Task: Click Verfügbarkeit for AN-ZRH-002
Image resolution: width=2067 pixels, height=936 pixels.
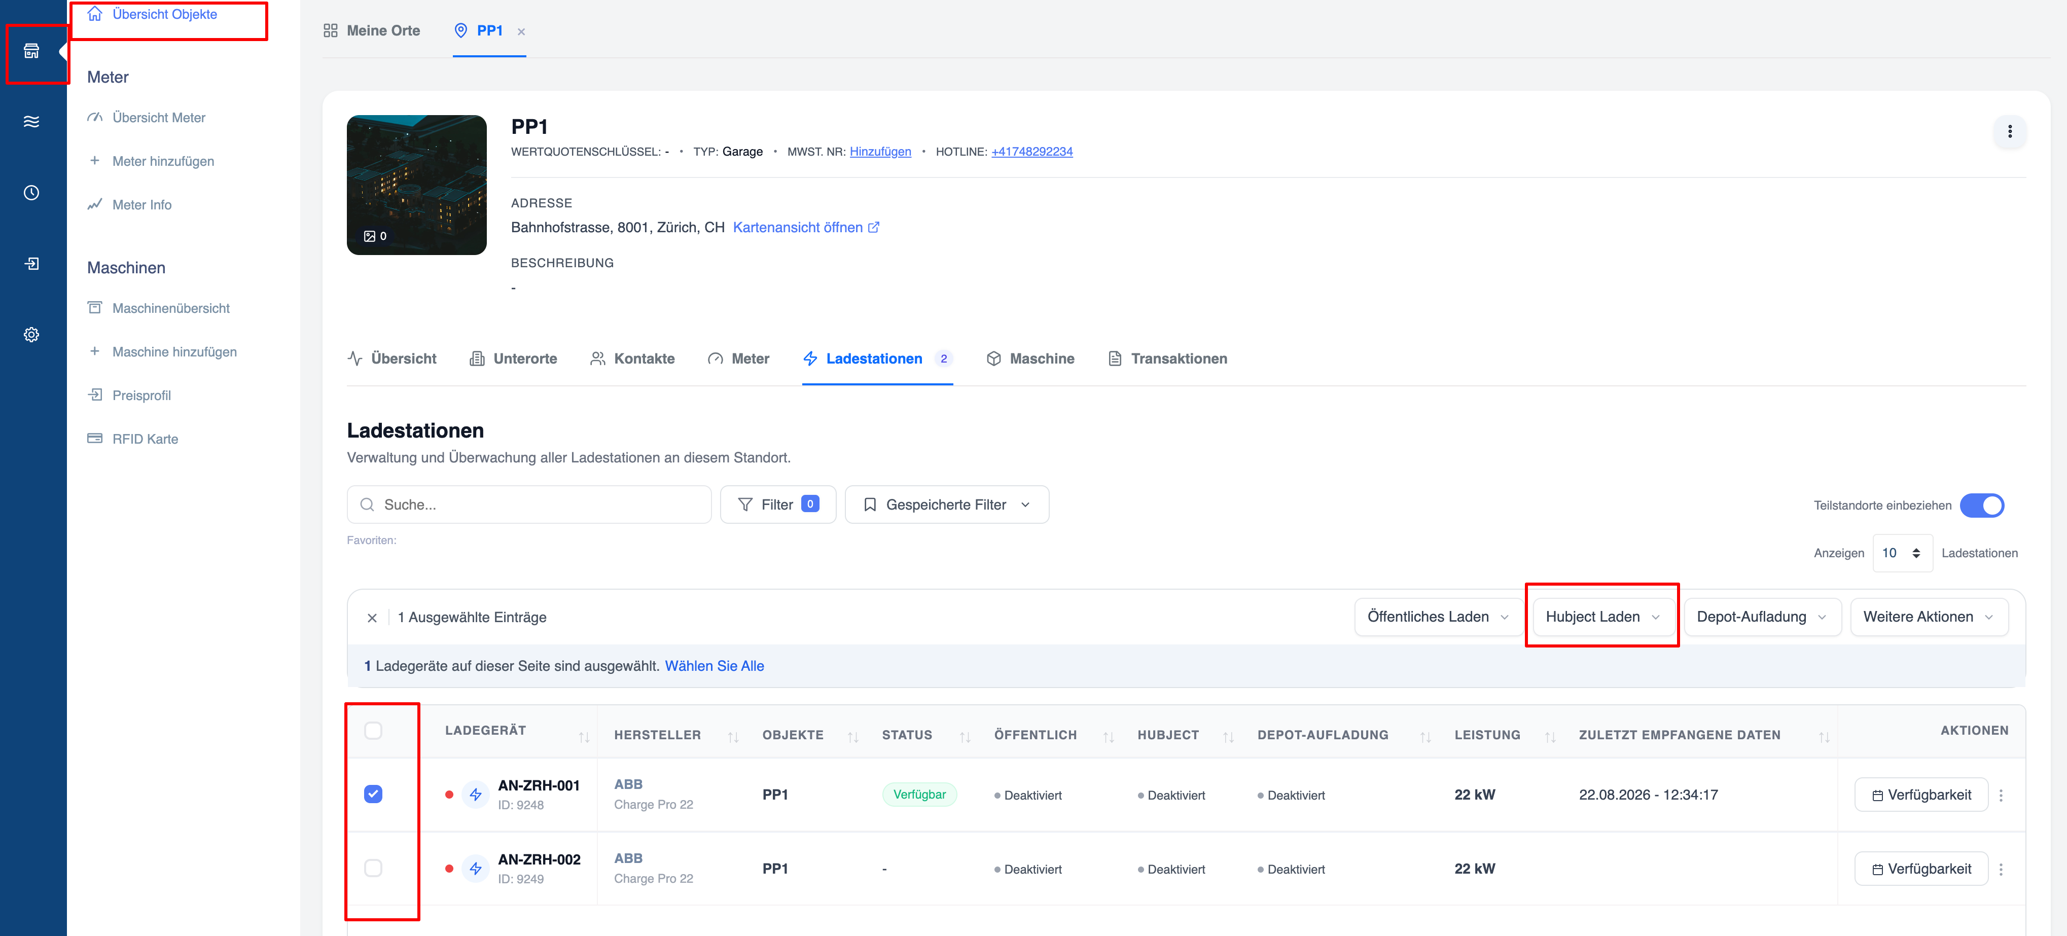Action: pos(1921,869)
